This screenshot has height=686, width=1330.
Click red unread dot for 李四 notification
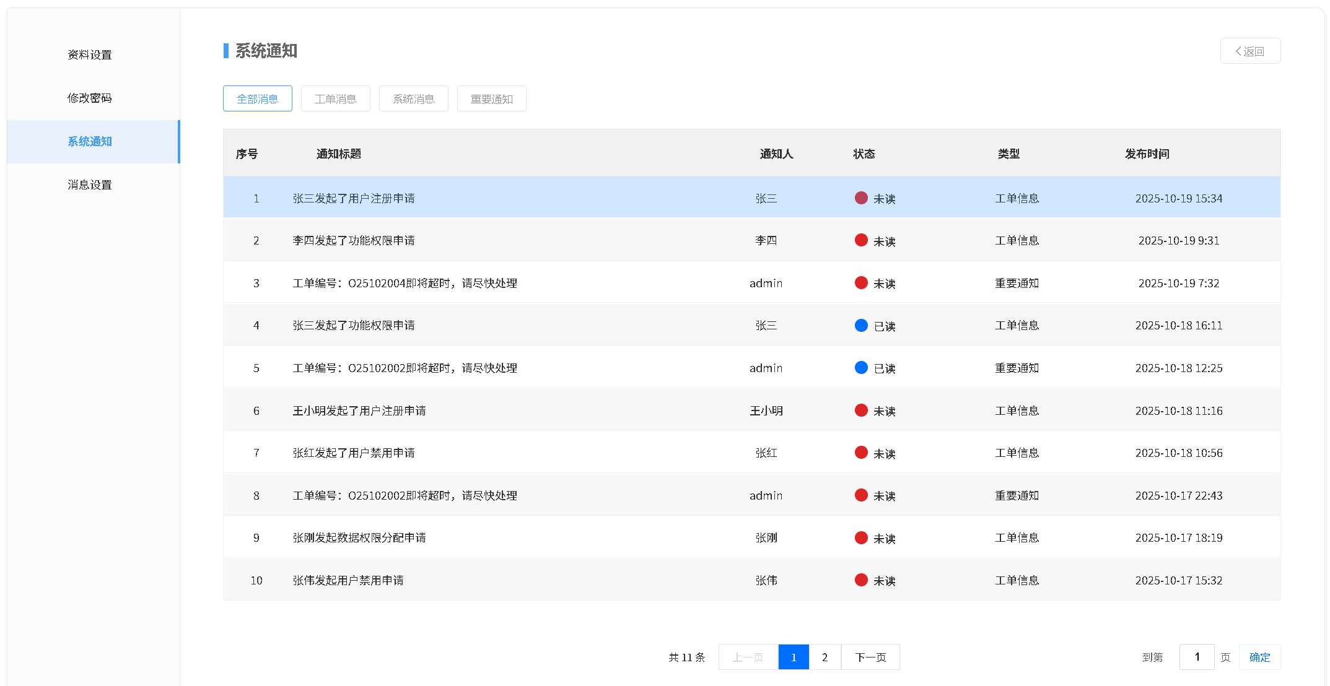click(x=860, y=240)
